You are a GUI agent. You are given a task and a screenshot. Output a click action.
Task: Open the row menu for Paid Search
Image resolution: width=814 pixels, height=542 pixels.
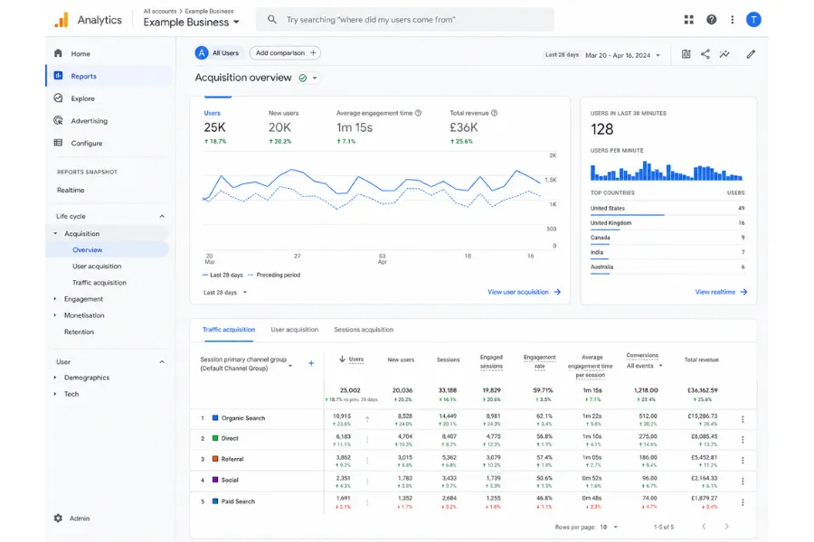(743, 502)
